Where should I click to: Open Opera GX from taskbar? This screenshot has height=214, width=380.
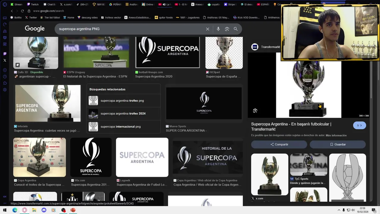point(25,210)
